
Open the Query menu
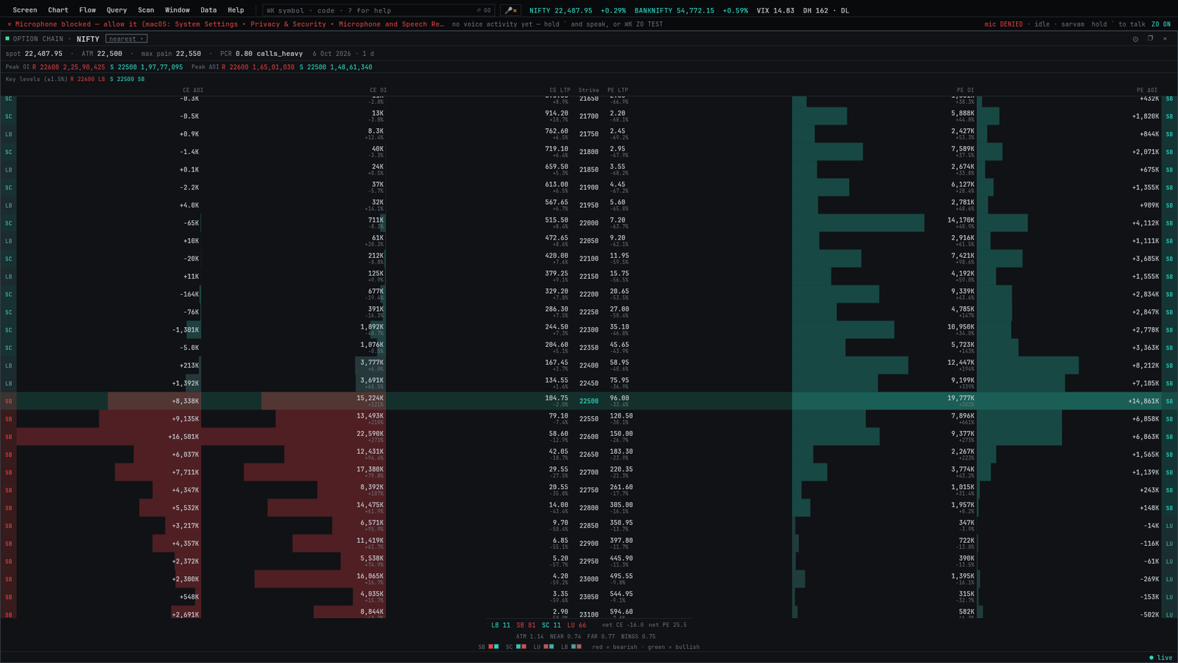tap(116, 10)
